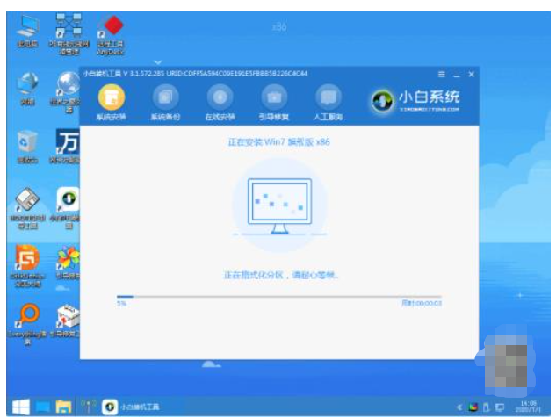This screenshot has height=418, width=556.
Task: Open the 万 driver tool desktop shortcut
Action: coord(66,146)
